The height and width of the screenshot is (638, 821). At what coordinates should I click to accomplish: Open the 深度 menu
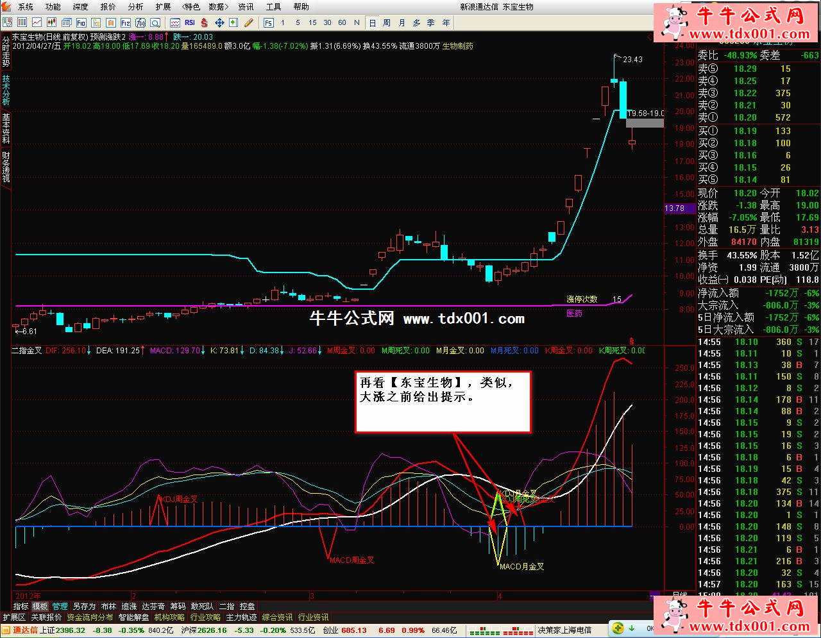pos(81,7)
